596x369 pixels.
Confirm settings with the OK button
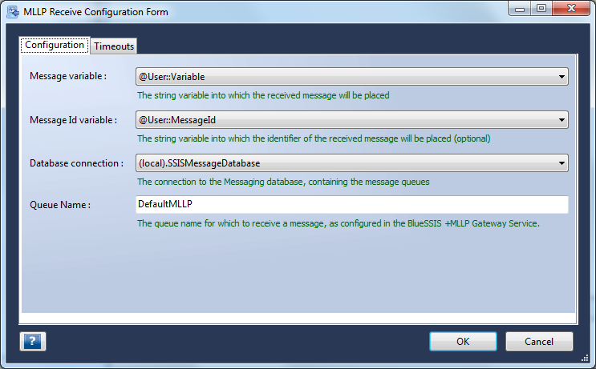[463, 341]
